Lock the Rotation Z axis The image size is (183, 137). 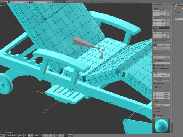coord(169,25)
